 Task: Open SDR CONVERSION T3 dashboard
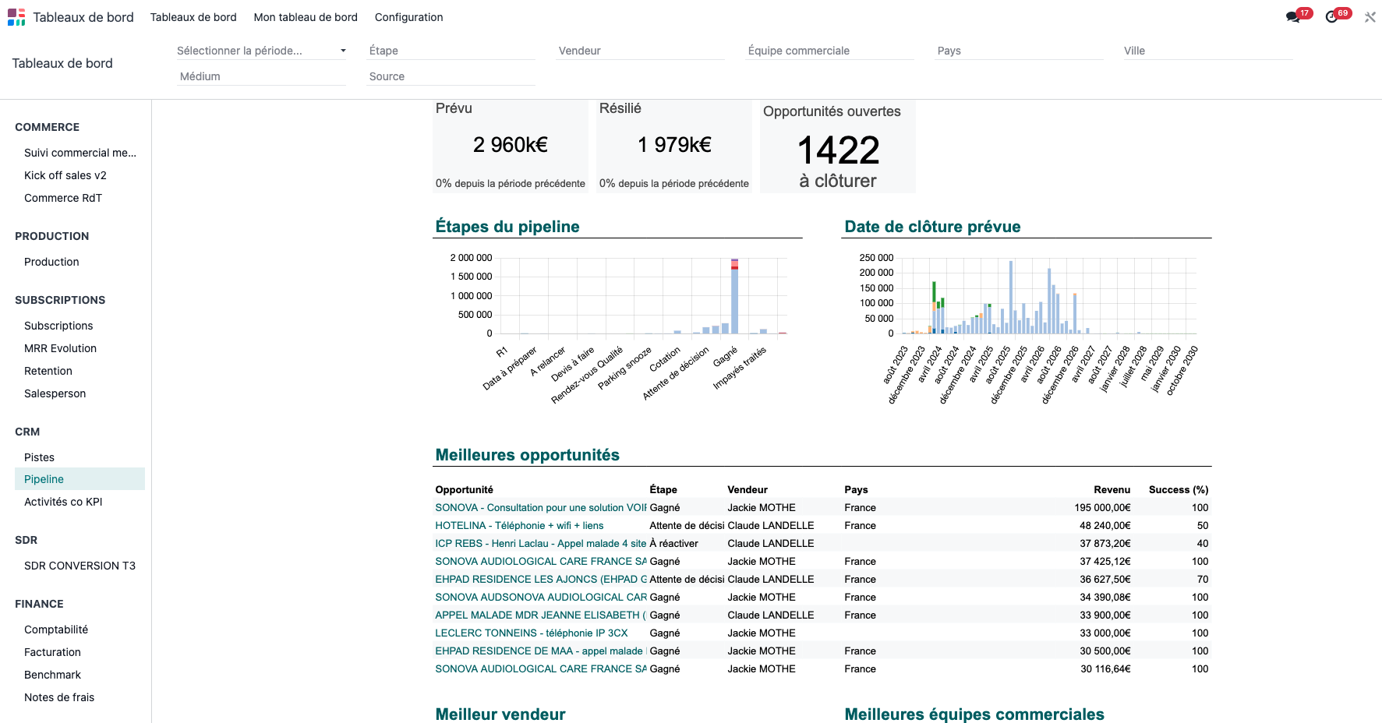(80, 566)
